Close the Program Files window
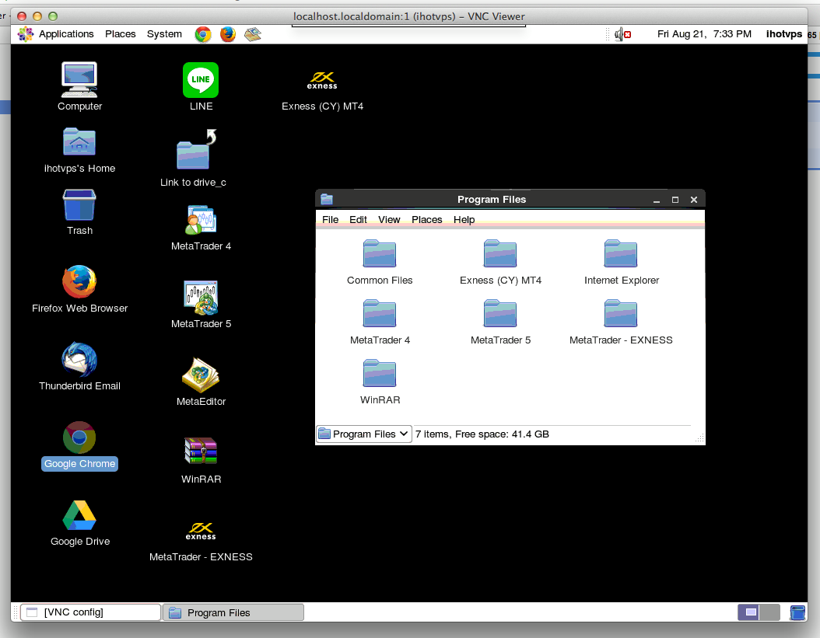Screen dimensions: 820x638 (694, 200)
